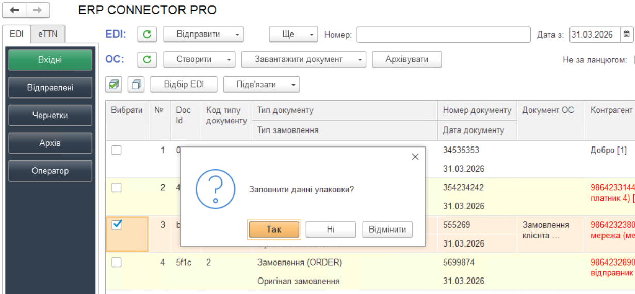
Task: Click the select-all checkmarks icon
Action: click(x=114, y=84)
